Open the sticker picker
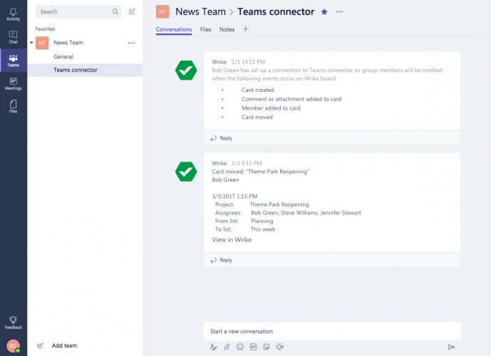 pyautogui.click(x=267, y=347)
